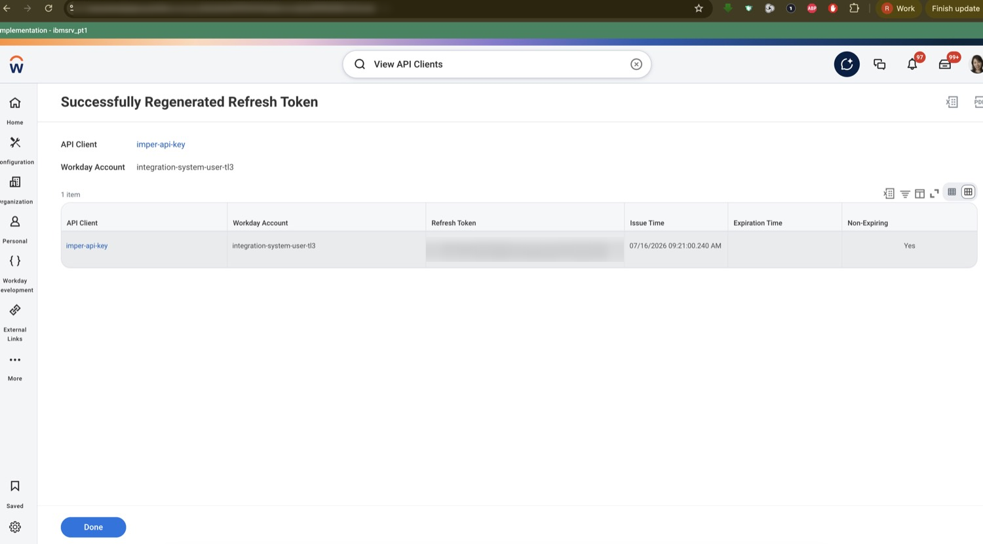Open External Links in the sidebar
983x544 pixels.
click(15, 322)
